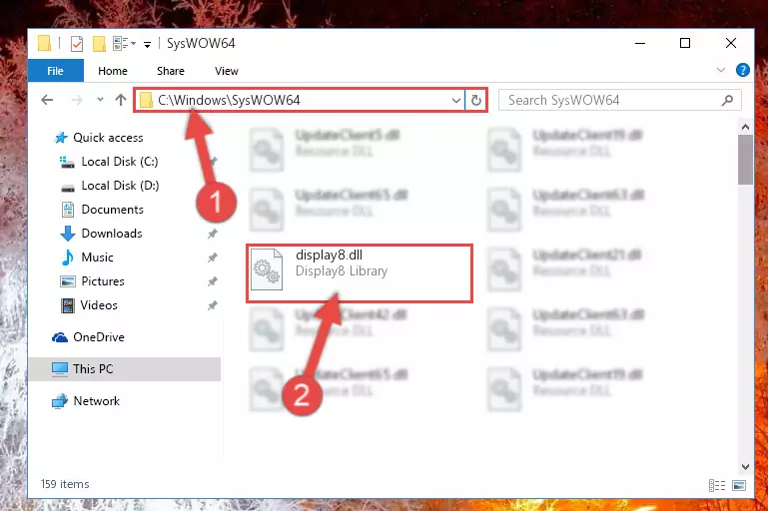This screenshot has width=768, height=511.
Task: Click the pin icon beside Pictures
Action: [x=212, y=281]
